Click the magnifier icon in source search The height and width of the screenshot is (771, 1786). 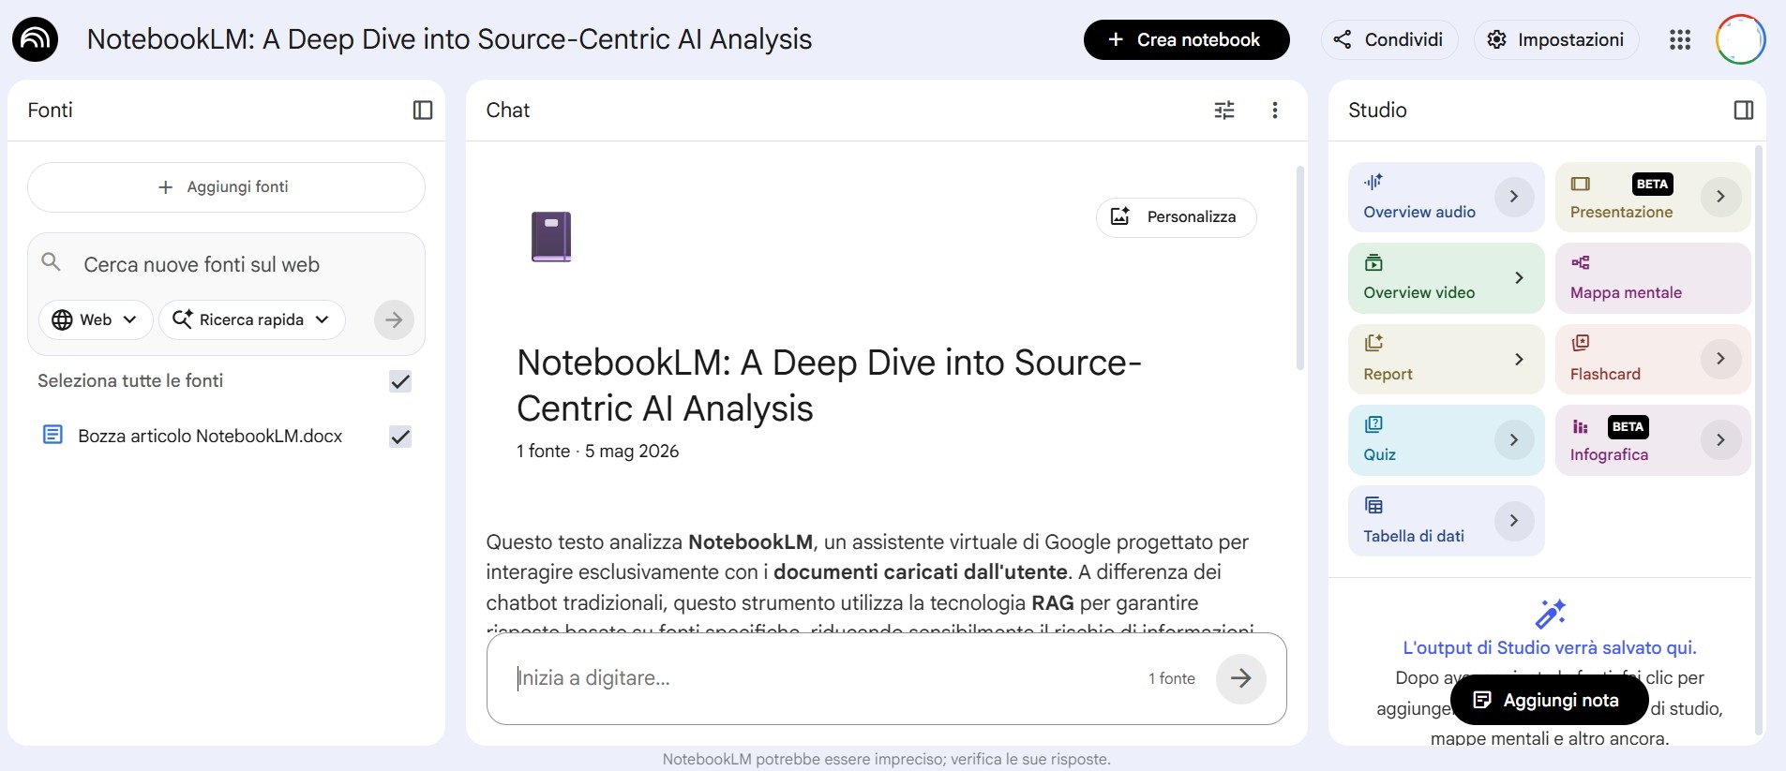[52, 262]
